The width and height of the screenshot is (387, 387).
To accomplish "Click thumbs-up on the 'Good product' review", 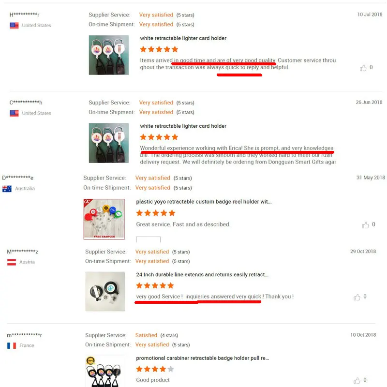I will coord(357,380).
